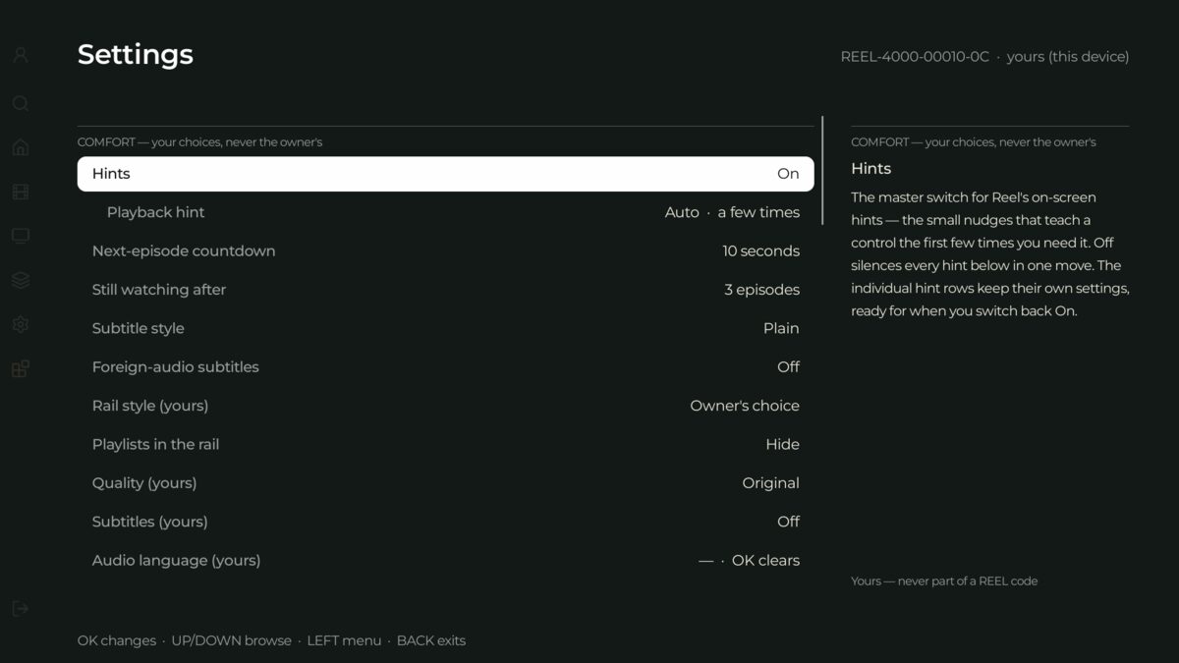Click the settings list scrollbar

tap(822, 171)
